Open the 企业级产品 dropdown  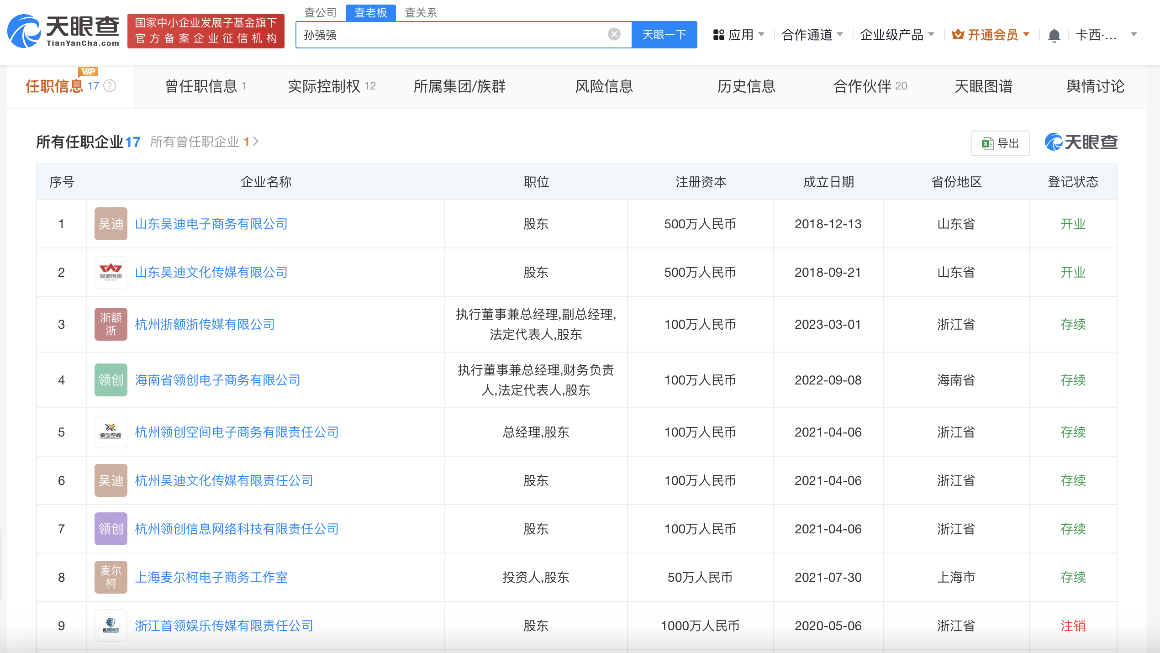coord(896,34)
